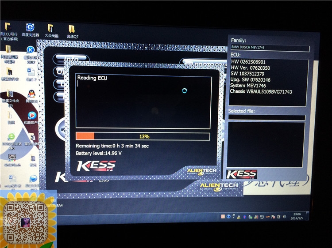Click Upg. SW 07620146 line
This screenshot has width=332, height=248.
point(250,80)
